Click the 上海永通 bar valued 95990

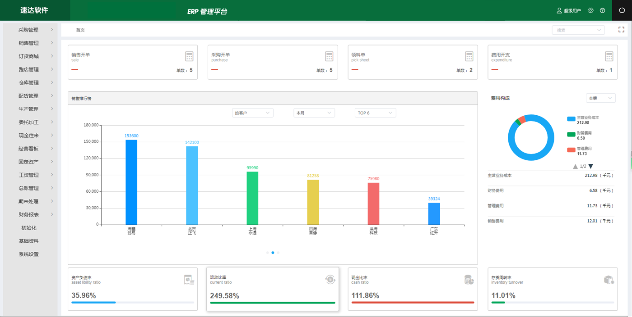(252, 198)
